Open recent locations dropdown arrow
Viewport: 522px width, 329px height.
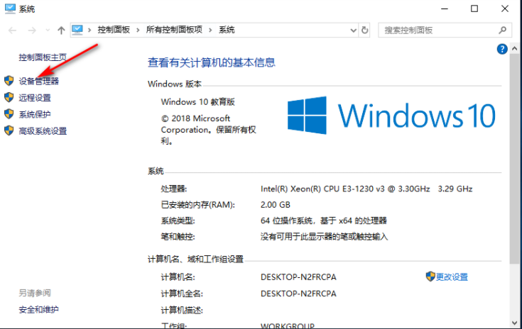point(48,30)
